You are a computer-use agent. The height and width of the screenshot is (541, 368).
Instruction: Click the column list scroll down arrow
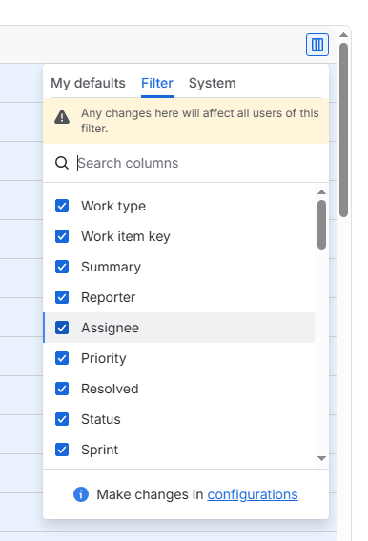click(x=321, y=458)
